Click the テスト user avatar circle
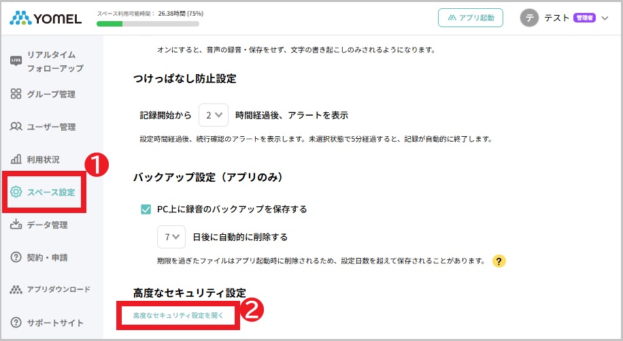This screenshot has height=341, width=623. pos(529,18)
